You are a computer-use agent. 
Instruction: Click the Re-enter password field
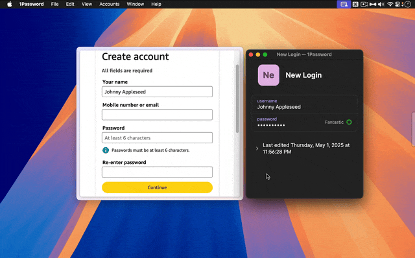coord(157,172)
